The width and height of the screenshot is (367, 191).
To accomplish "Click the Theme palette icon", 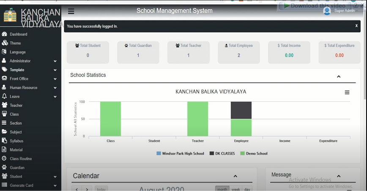I will [5, 43].
